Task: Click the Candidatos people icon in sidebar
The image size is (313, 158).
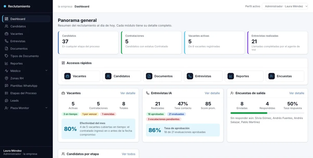Action: [x=7, y=26]
